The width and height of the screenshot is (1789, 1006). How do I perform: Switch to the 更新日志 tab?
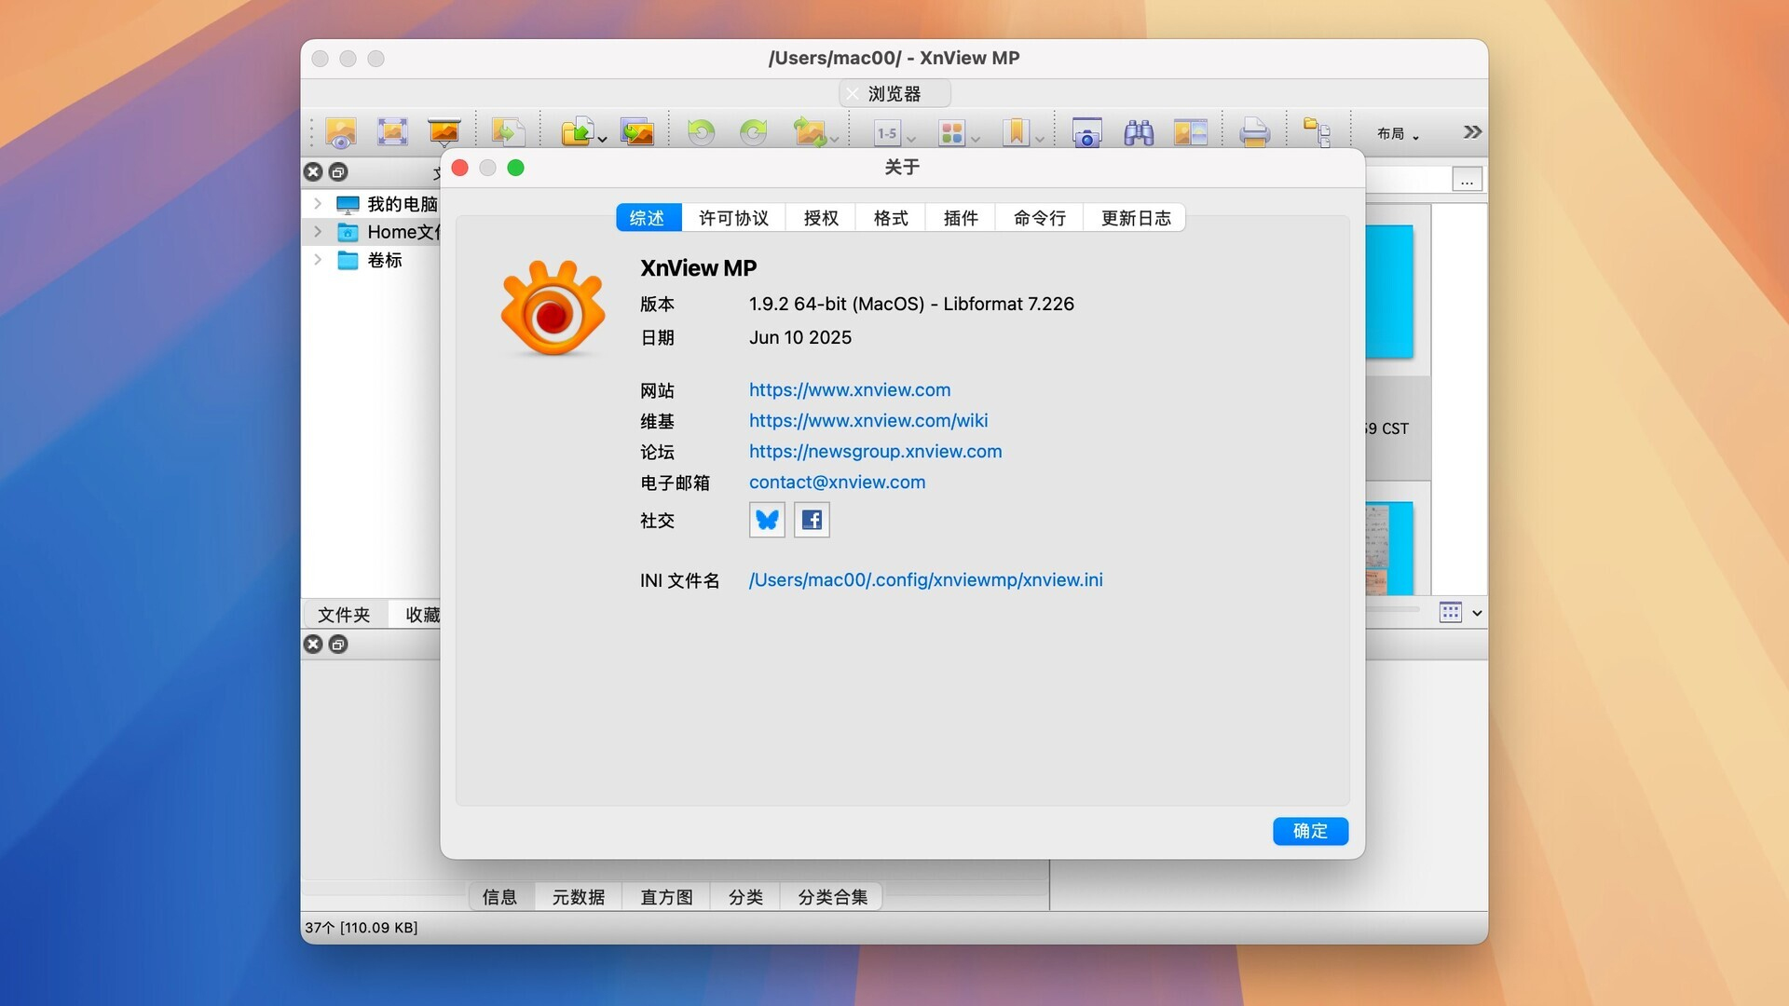(x=1134, y=217)
